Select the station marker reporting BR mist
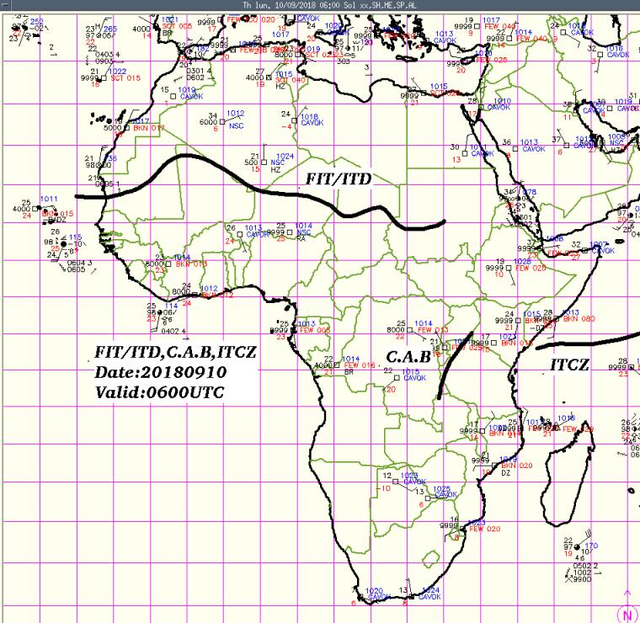This screenshot has width=640, height=623. [336, 365]
